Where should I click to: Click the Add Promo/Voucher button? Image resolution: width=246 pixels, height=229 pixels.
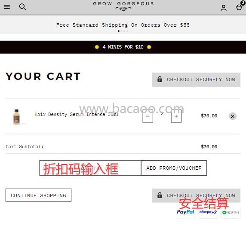pyautogui.click(x=174, y=168)
